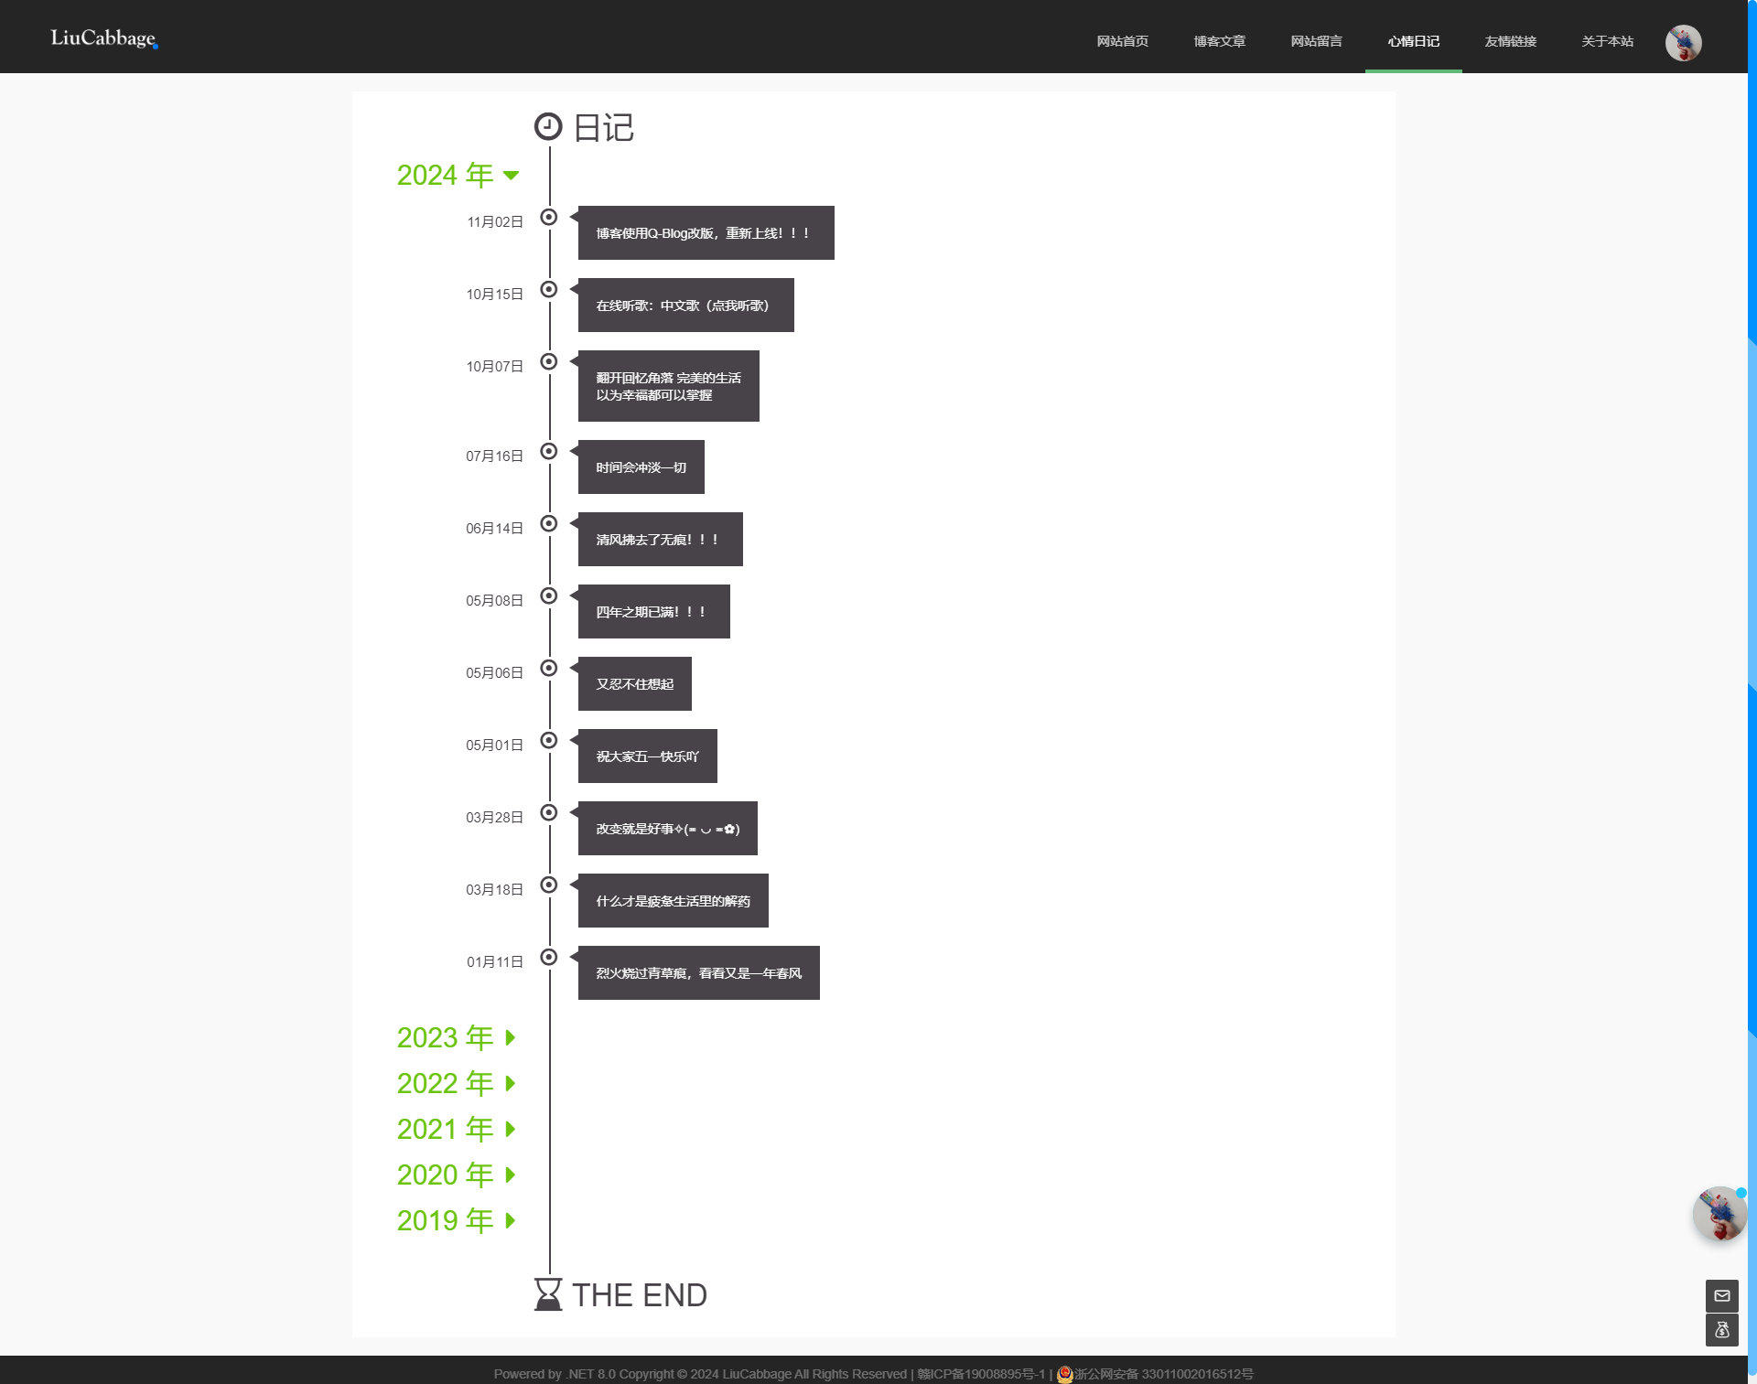Click the LiuCabbage site logo

(x=103, y=38)
